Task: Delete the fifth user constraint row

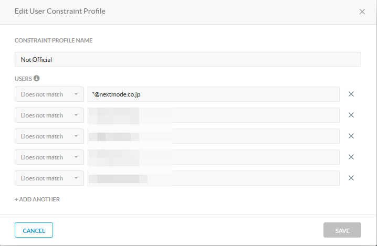Action: coord(351,178)
